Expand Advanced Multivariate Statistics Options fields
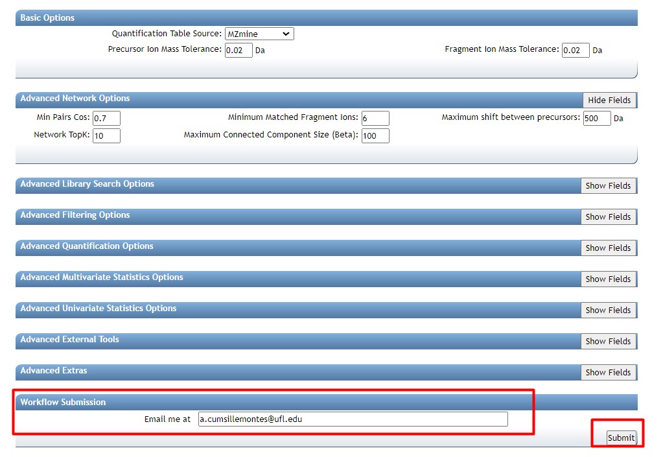The image size is (663, 457). pos(608,279)
